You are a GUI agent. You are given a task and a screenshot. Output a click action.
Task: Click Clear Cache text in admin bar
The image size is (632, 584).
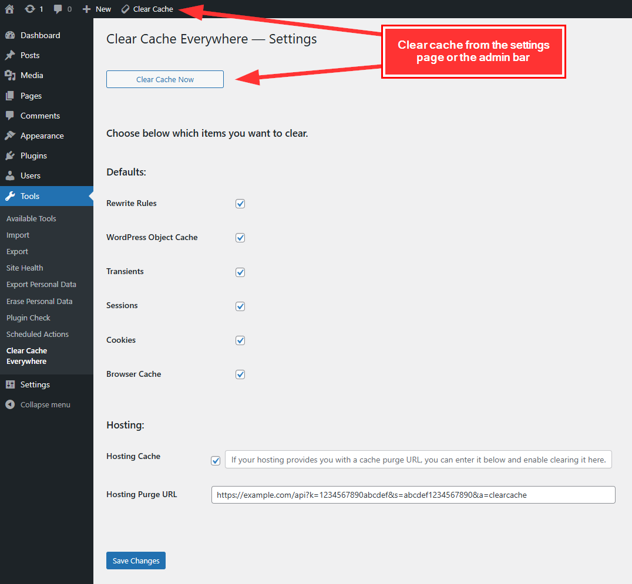pos(153,9)
